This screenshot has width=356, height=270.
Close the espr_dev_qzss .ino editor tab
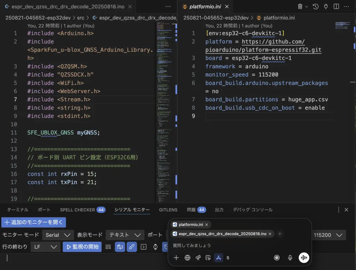tap(130, 7)
